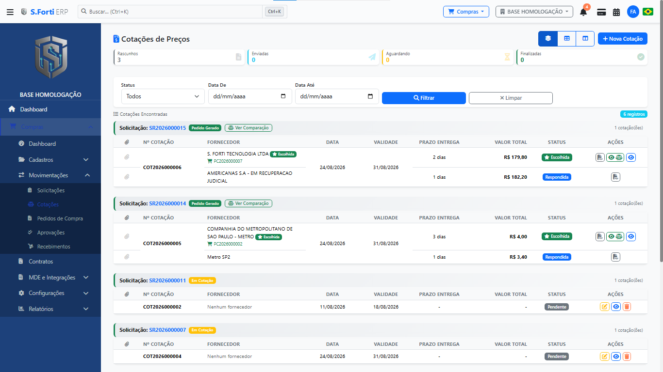Image resolution: width=663 pixels, height=372 pixels.
Task: Open the credit card icon in header
Action: click(x=601, y=12)
